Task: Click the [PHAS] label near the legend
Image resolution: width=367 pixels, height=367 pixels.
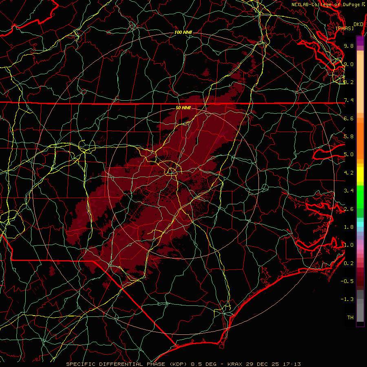Action: click(x=345, y=29)
